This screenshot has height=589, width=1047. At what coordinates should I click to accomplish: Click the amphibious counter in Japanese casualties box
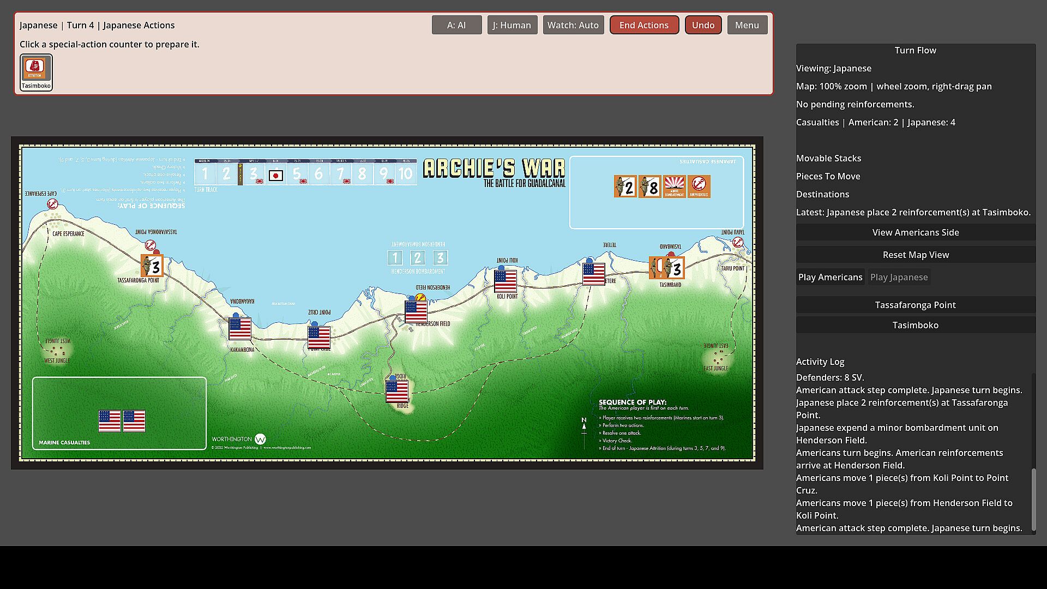699,187
